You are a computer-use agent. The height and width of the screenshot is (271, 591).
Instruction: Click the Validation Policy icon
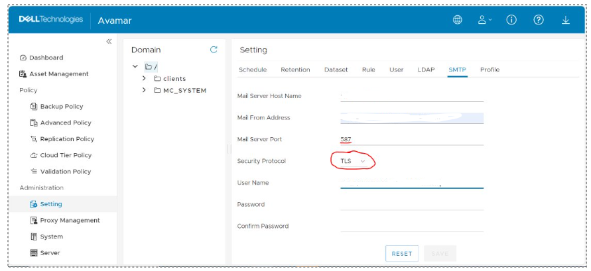pyautogui.click(x=34, y=171)
